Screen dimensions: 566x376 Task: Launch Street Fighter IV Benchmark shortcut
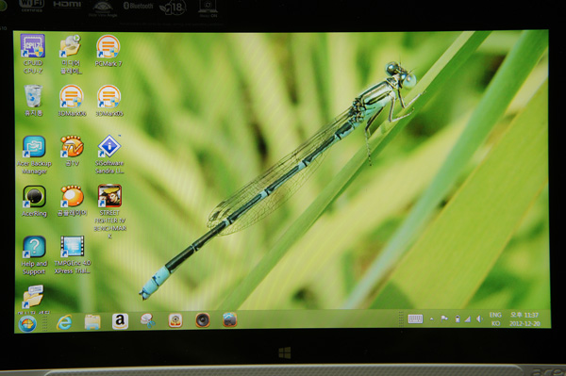click(x=109, y=211)
